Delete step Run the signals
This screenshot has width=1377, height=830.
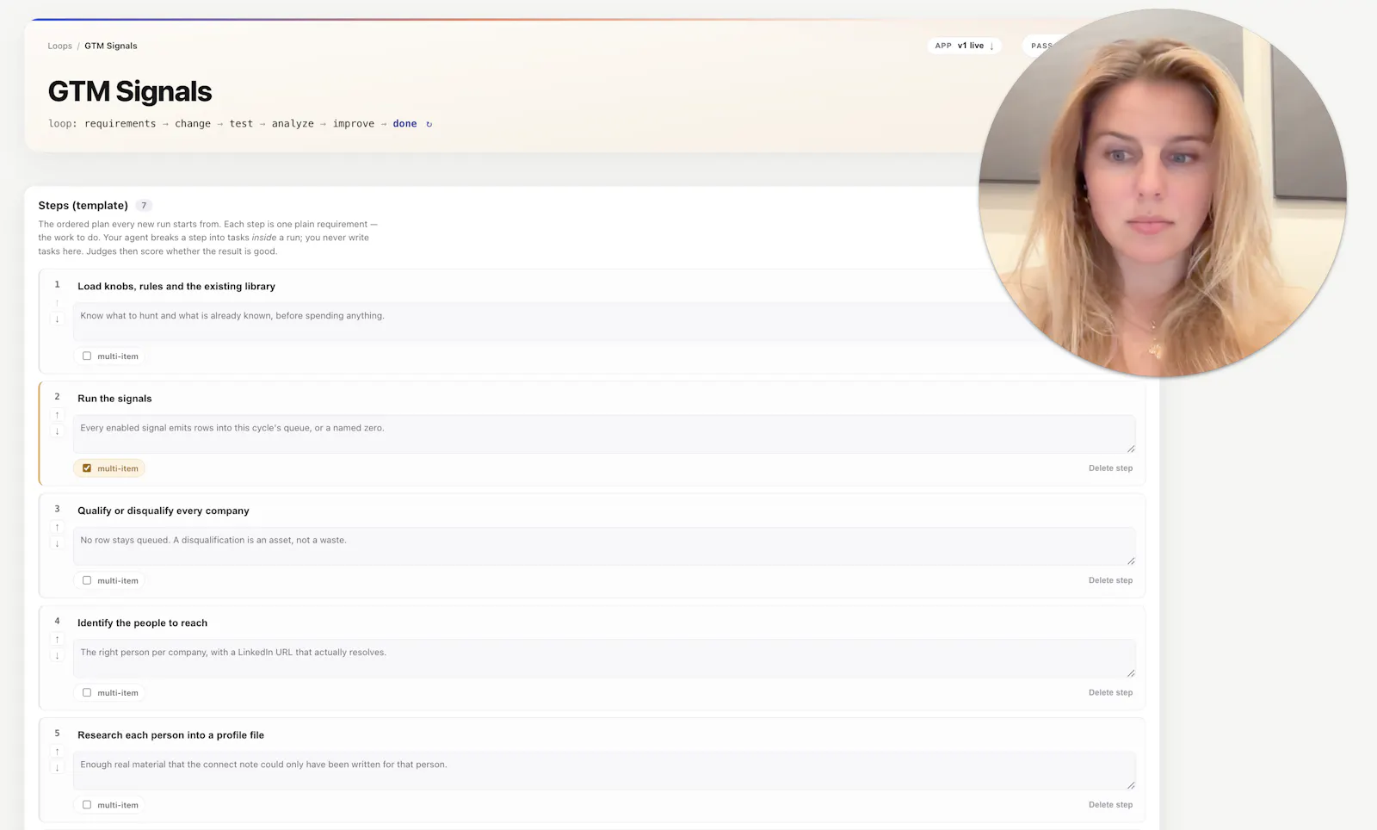(1110, 468)
